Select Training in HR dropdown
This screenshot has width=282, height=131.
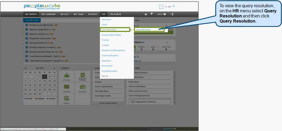click(105, 40)
